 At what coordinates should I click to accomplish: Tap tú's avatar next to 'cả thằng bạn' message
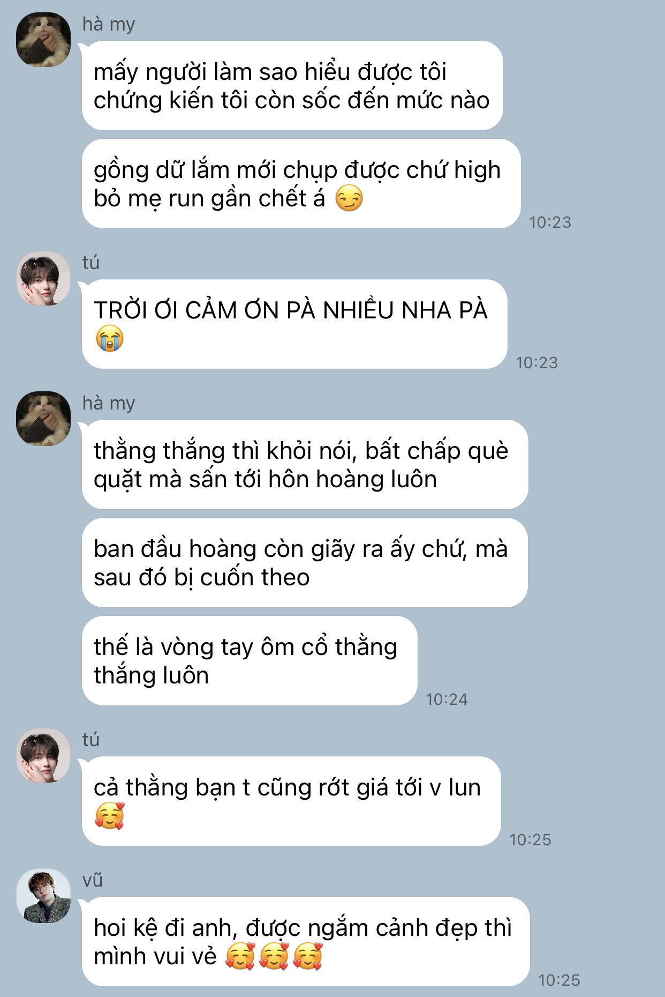pos(43,755)
